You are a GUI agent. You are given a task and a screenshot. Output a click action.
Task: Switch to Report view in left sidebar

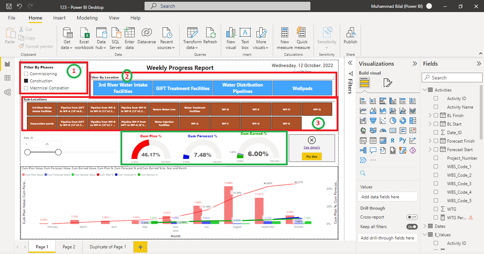7,64
